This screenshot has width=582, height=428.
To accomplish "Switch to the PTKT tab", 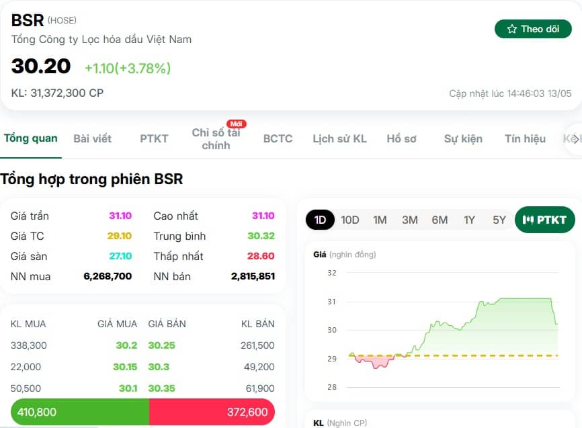I will [154, 139].
